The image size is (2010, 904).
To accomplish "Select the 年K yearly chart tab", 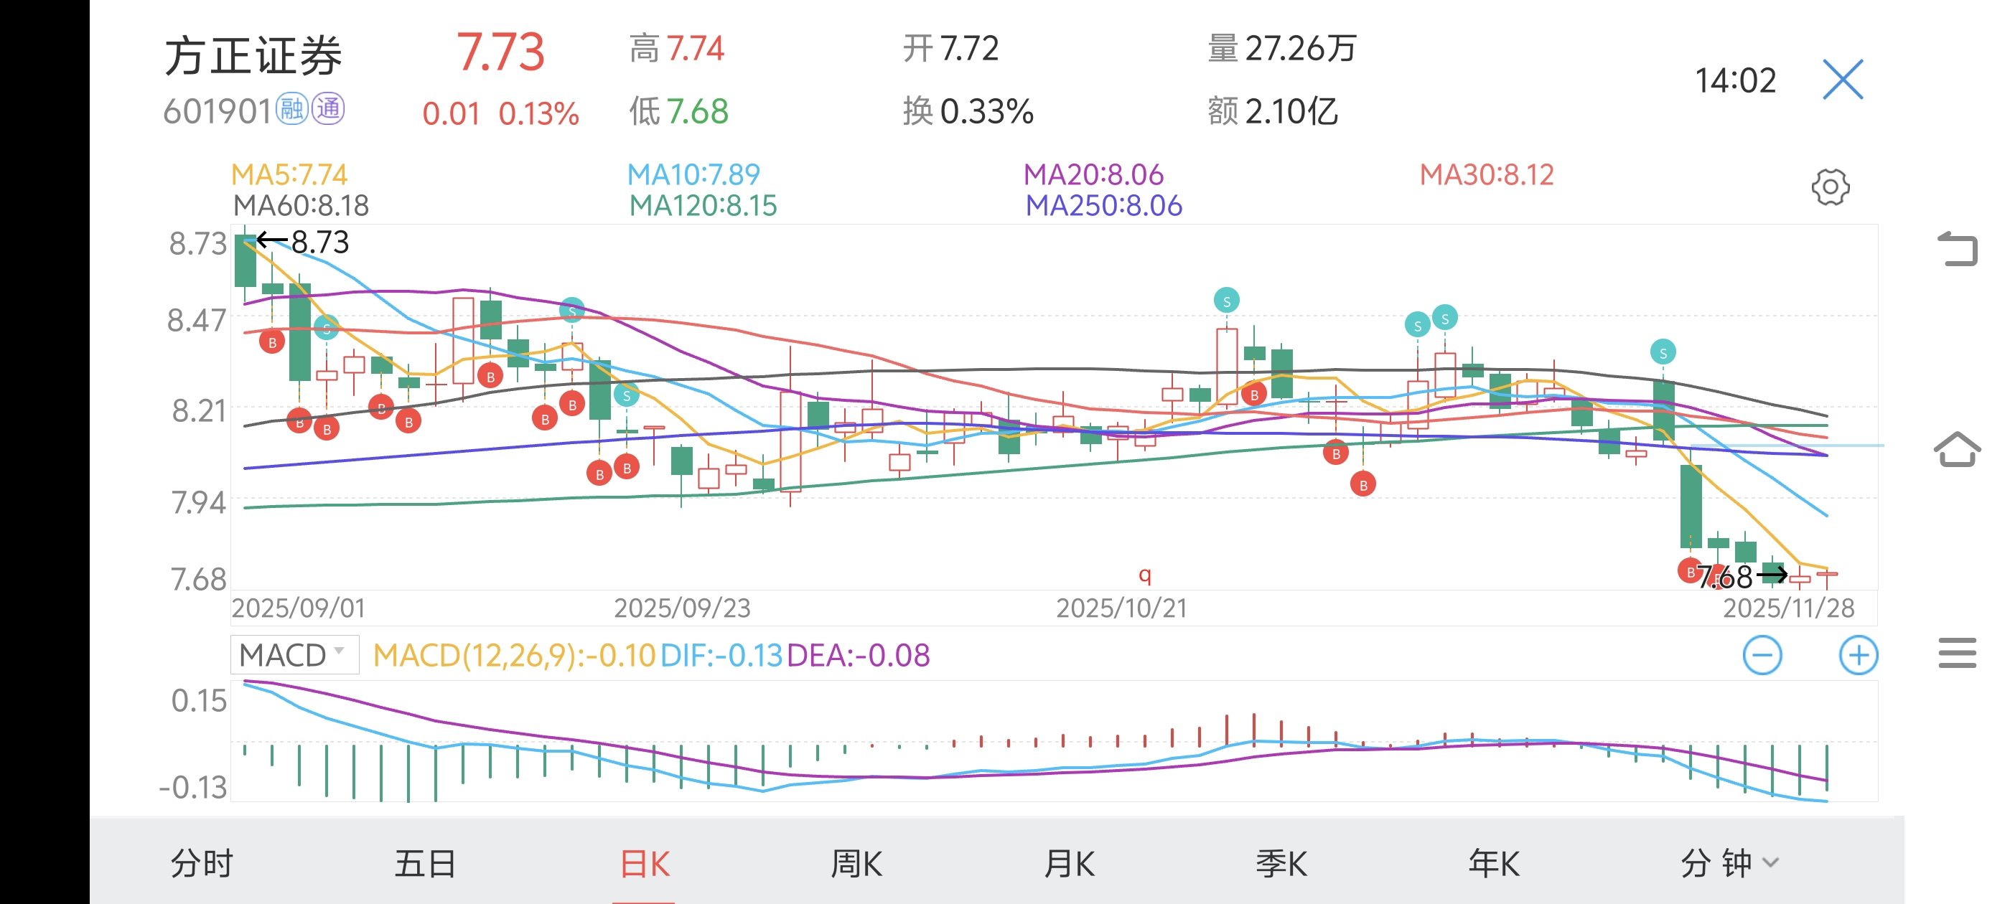I will pyautogui.click(x=1493, y=863).
